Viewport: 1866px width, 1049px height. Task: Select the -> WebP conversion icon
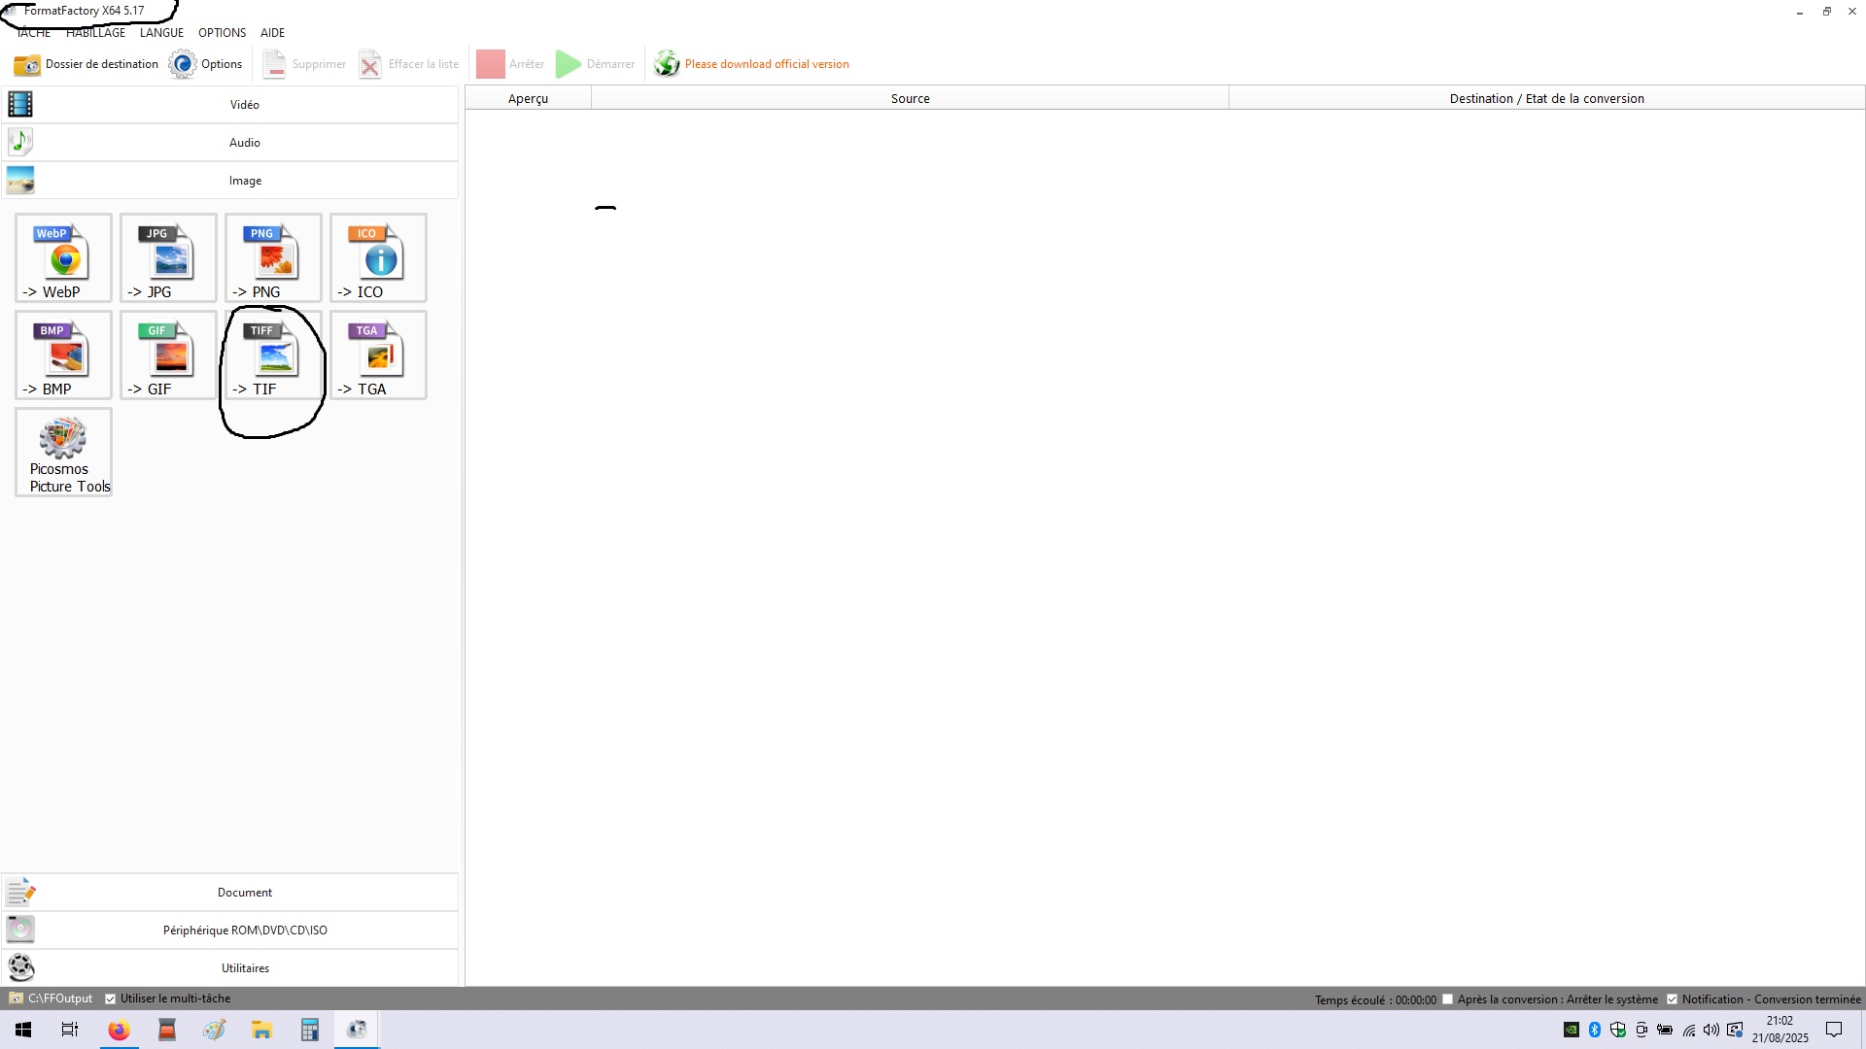coord(63,258)
